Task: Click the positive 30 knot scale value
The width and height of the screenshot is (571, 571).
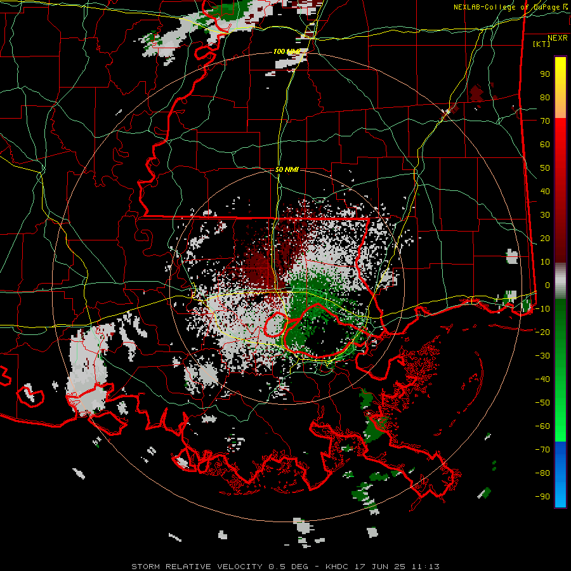Action: [545, 215]
